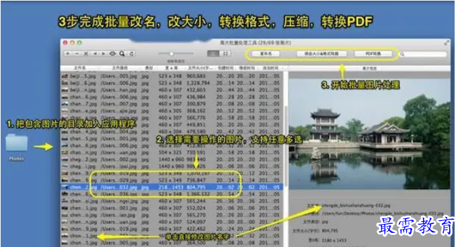Select row with size 300,879
This screenshot has width=460, height=247.
click(x=171, y=104)
